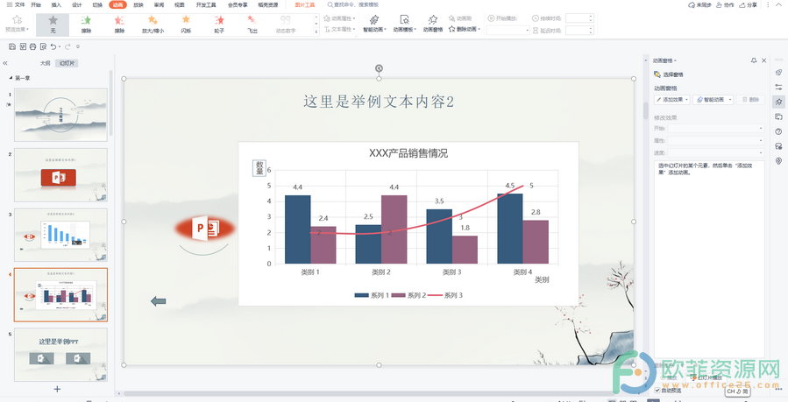This screenshot has width=788, height=402.
Task: Open the sliders properties icon in sidebar
Action: (x=779, y=88)
